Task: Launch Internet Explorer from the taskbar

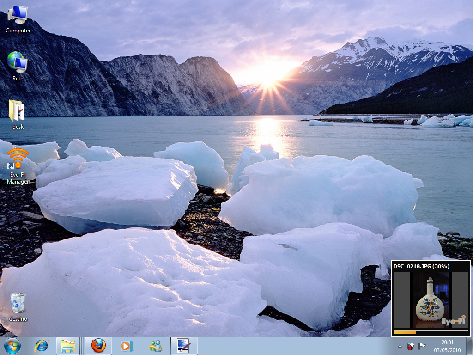Action: pos(42,346)
